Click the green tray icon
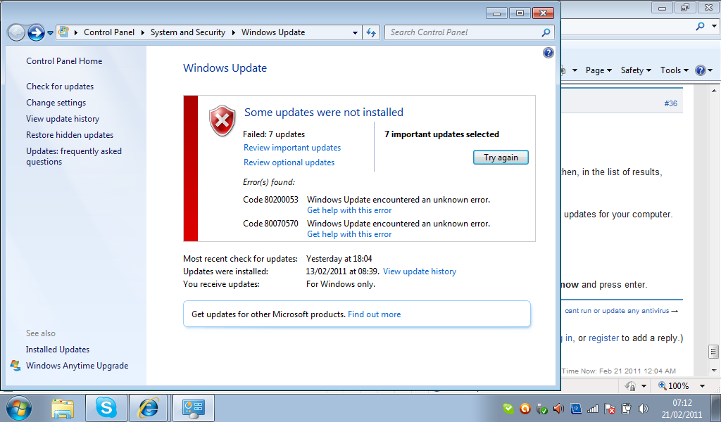721x422 pixels. (508, 408)
